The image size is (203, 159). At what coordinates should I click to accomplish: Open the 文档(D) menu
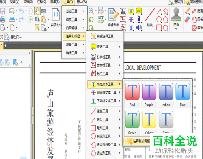point(28,2)
